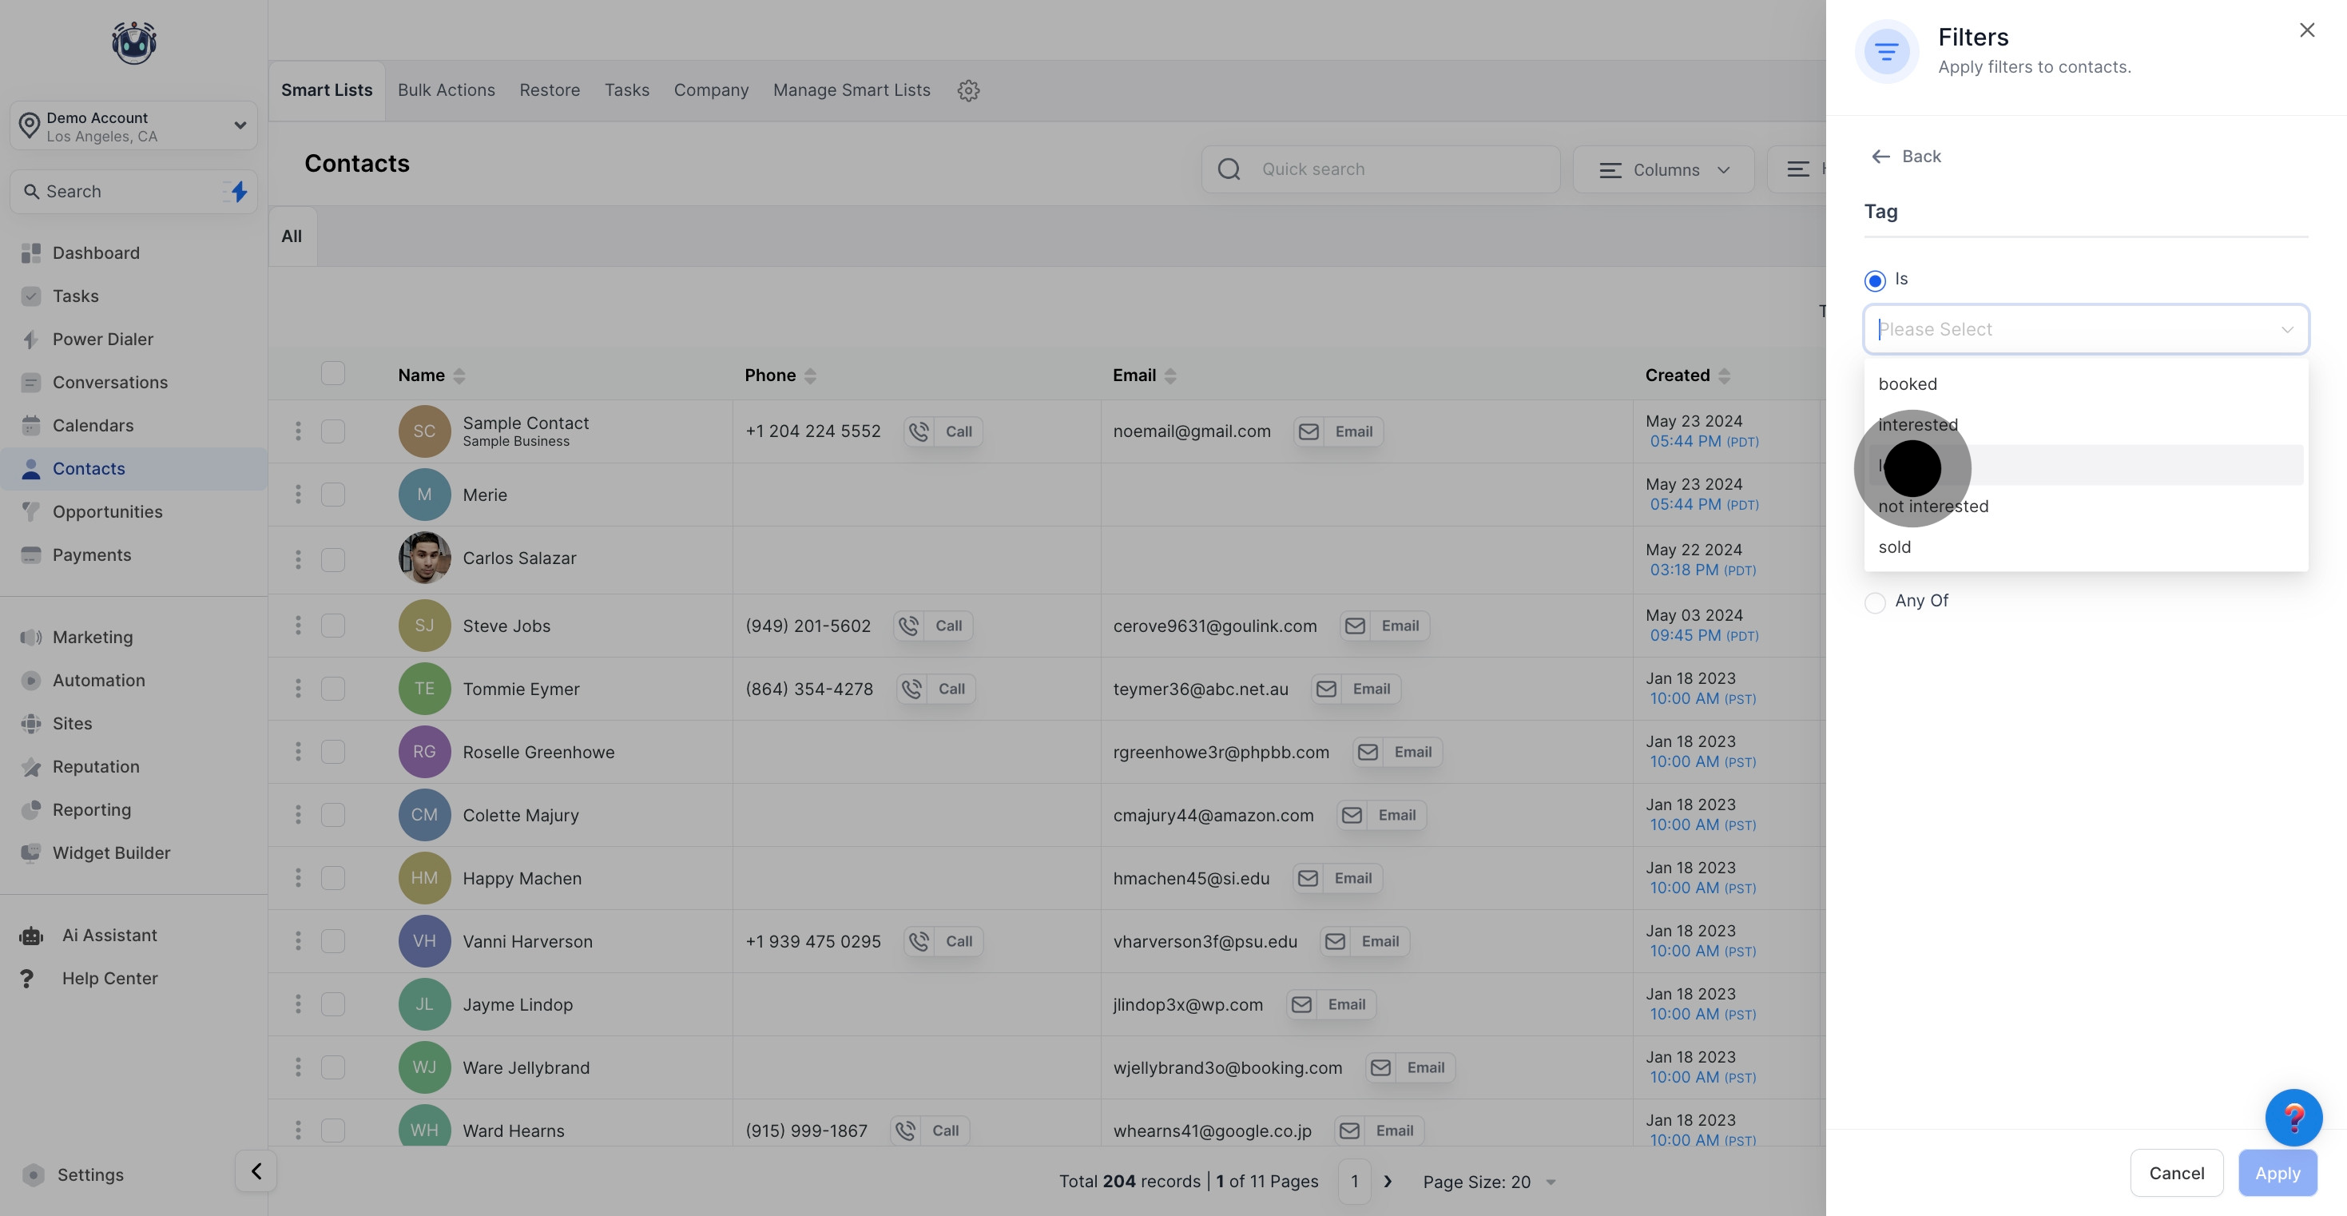Collapse the sidebar with the arrow button

[256, 1171]
